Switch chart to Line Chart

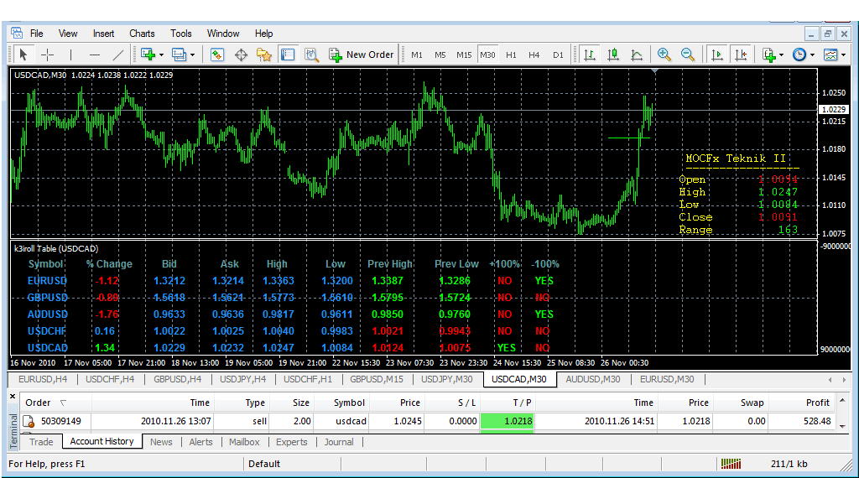point(637,55)
